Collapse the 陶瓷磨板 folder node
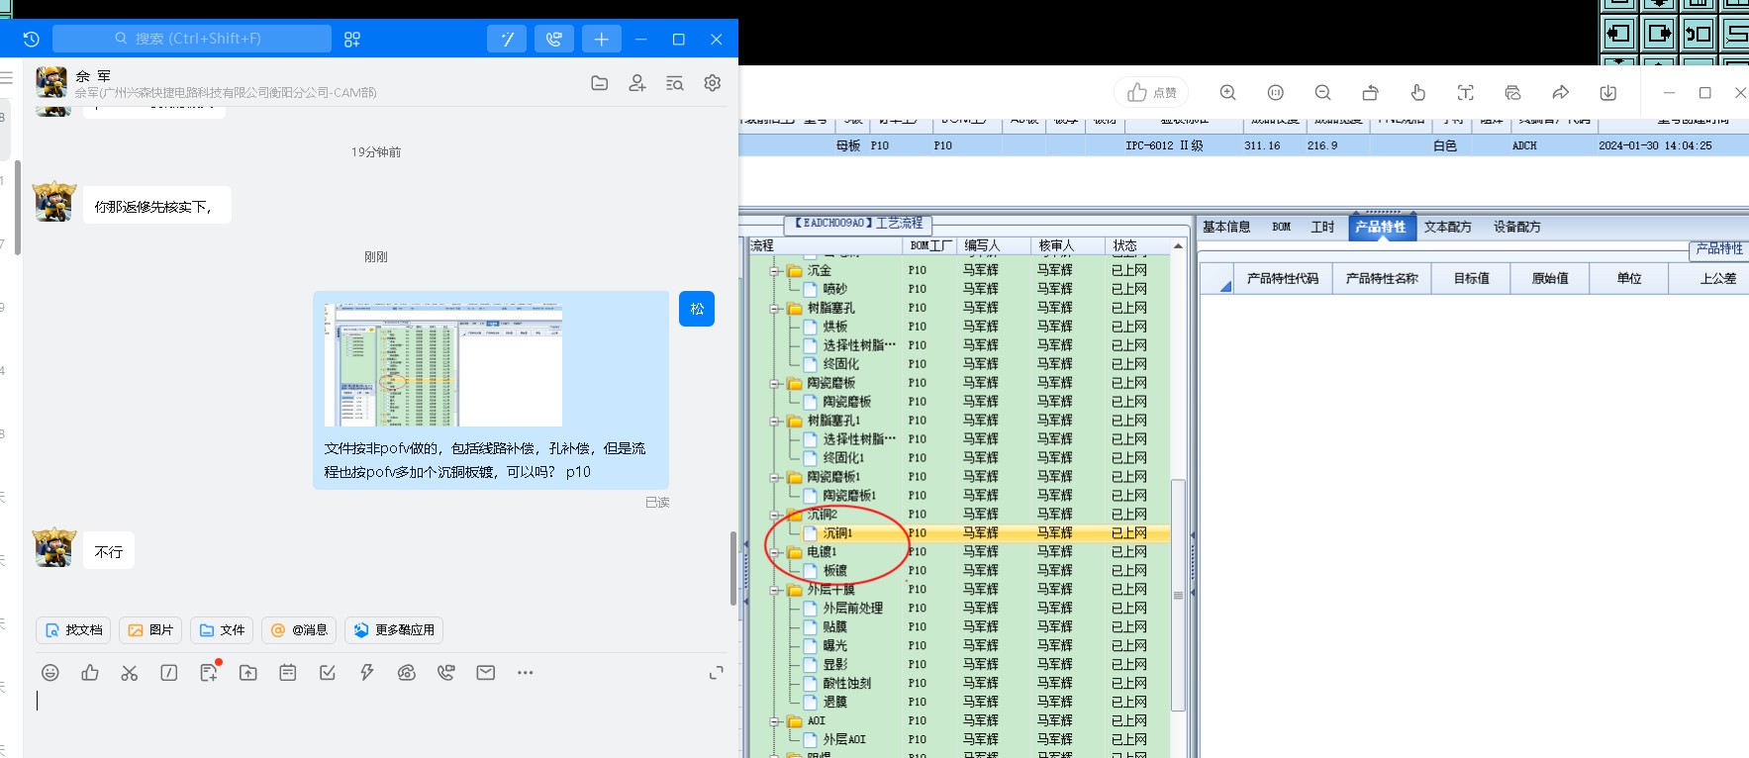Screen dimensions: 1749x758 [776, 384]
